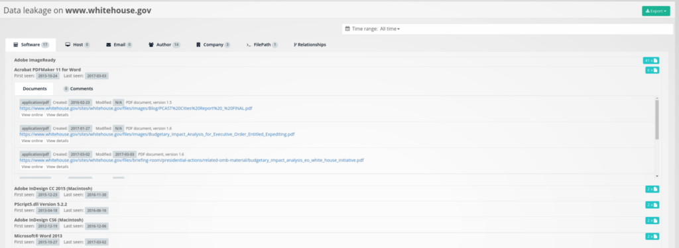
Task: Click the documents list scrollbar thumb
Action: pos(657,120)
